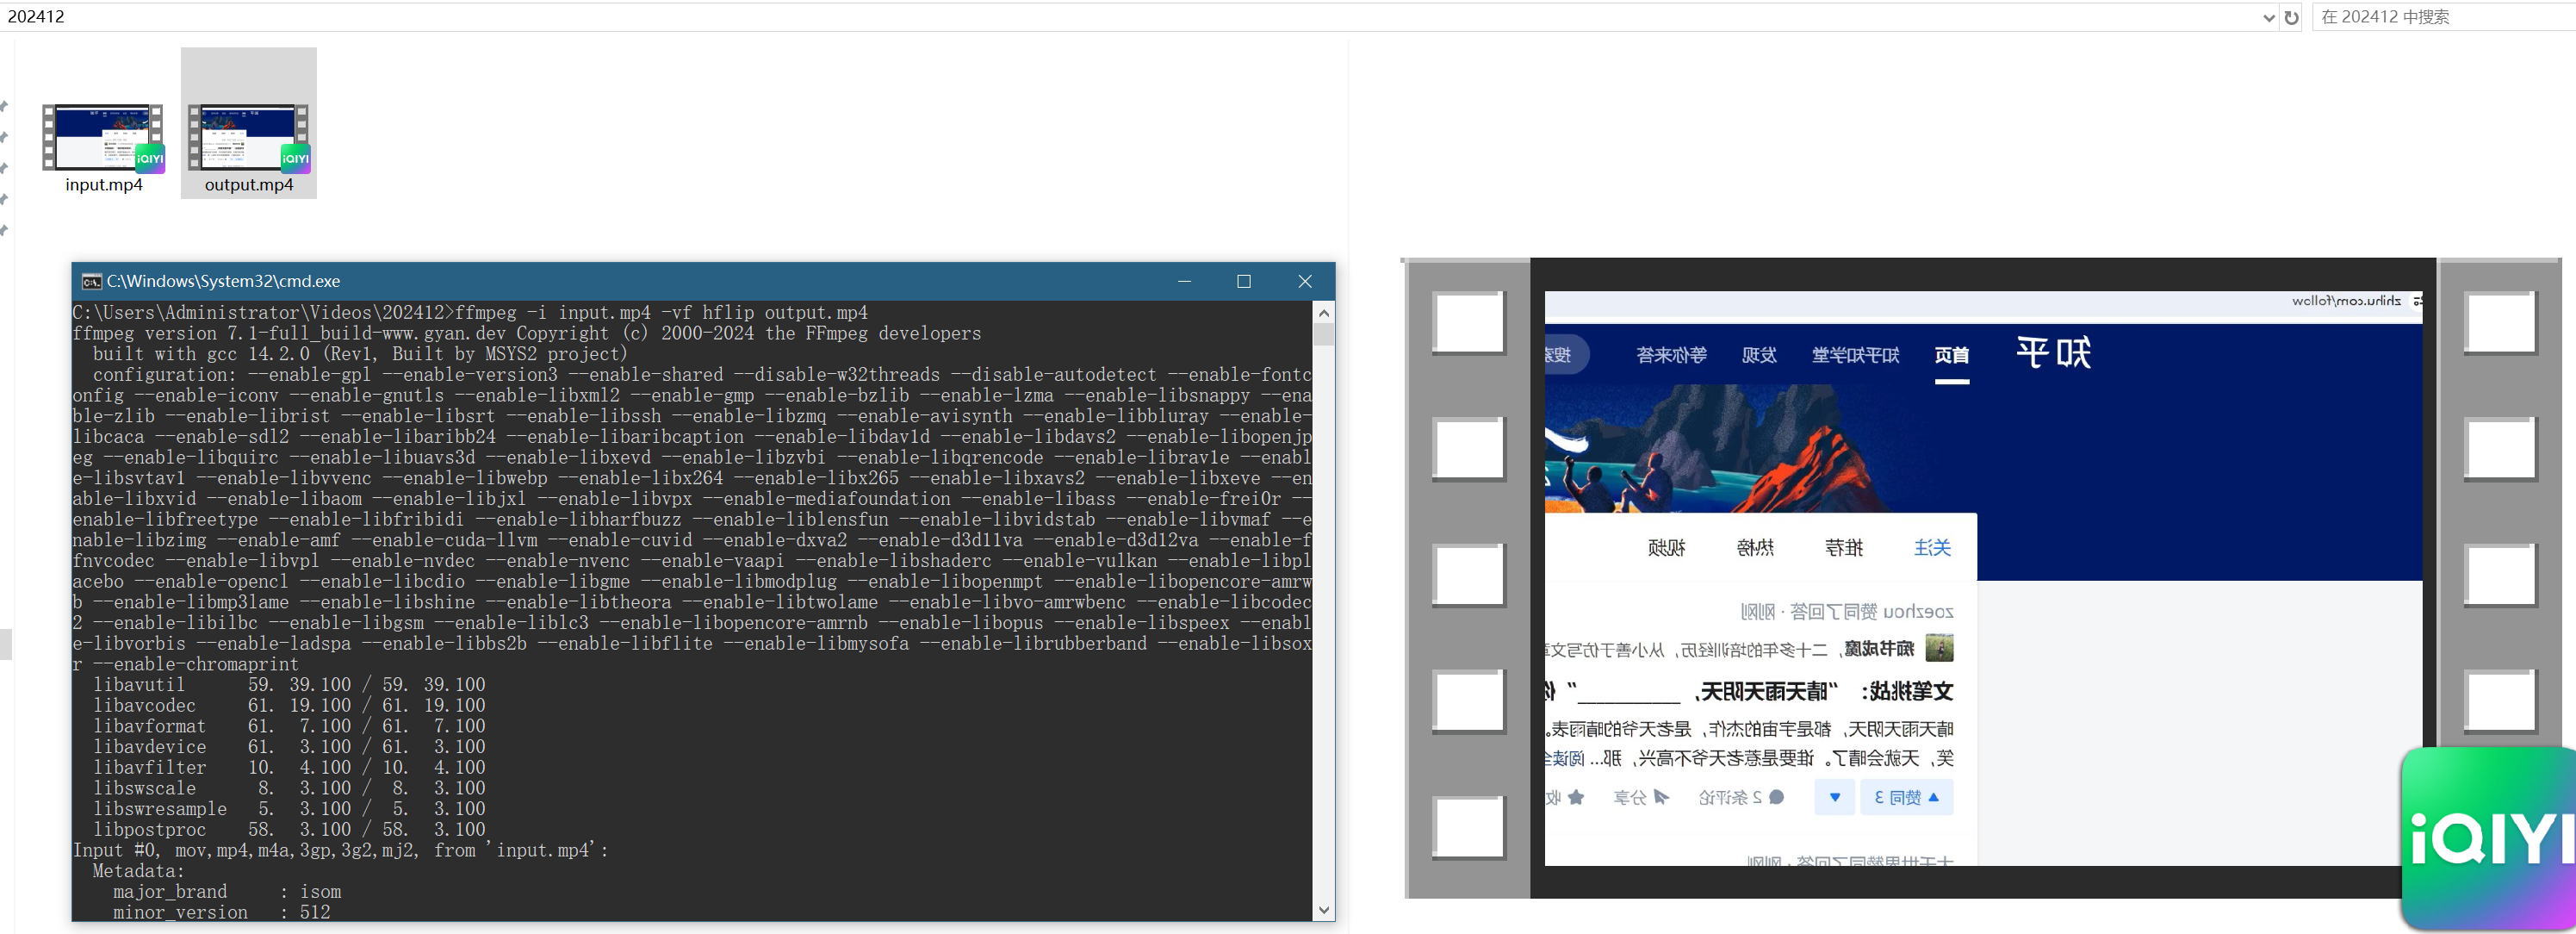Click the refresh button beside address bar

tap(2291, 17)
